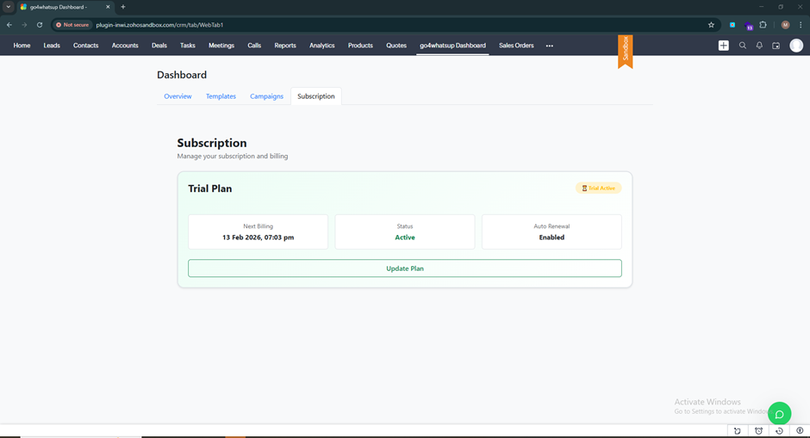Click the green WhatsApp chat bubble icon
The width and height of the screenshot is (810, 438).
pyautogui.click(x=779, y=414)
